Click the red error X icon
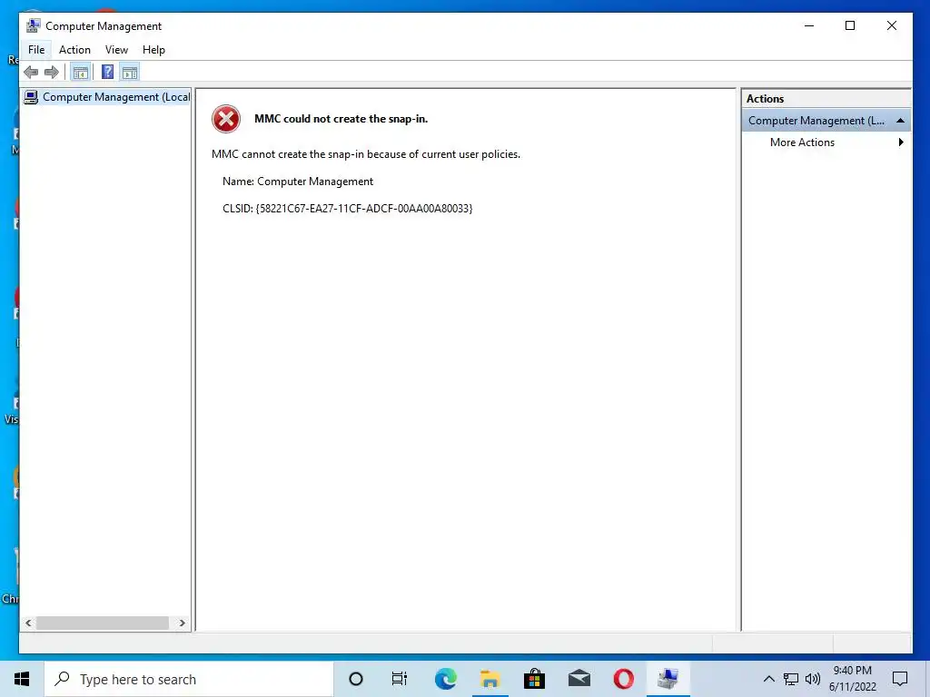The height and width of the screenshot is (697, 930). (226, 119)
